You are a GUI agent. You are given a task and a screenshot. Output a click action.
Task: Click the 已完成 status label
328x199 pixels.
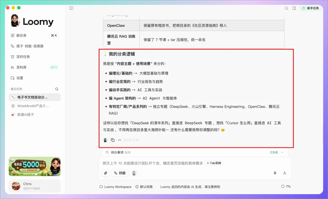274,152
